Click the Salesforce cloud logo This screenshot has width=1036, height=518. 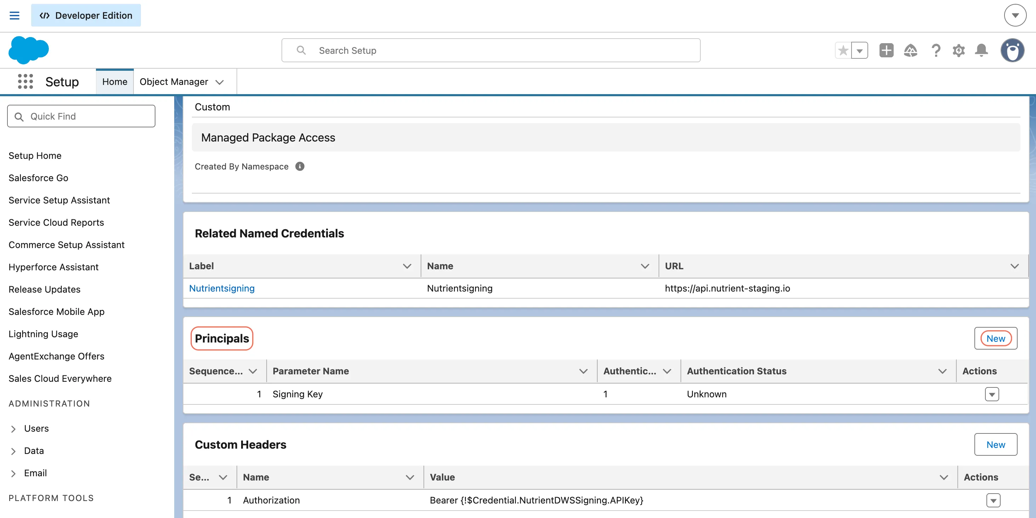(29, 50)
